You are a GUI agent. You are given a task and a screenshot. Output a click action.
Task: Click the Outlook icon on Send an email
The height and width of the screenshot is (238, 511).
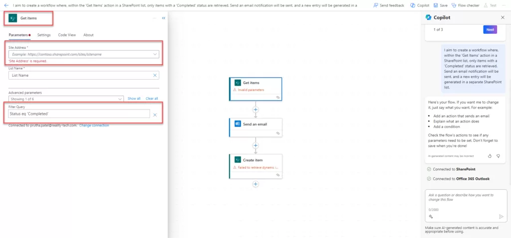pos(238,123)
